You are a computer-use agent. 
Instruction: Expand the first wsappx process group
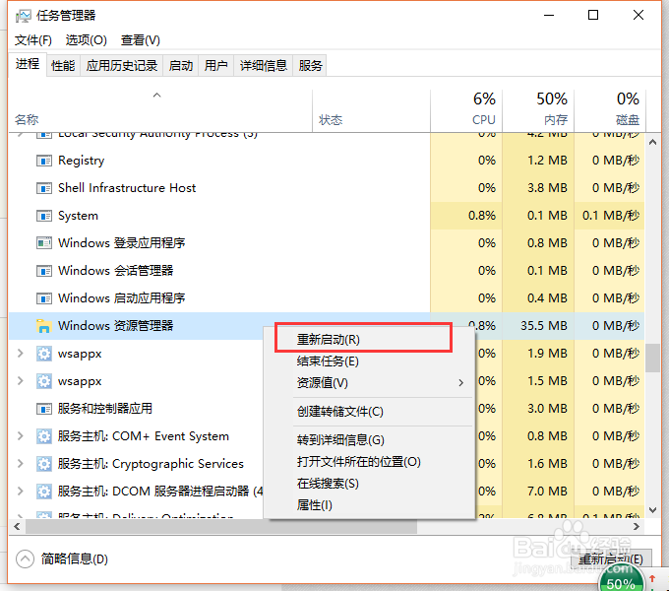[20, 354]
